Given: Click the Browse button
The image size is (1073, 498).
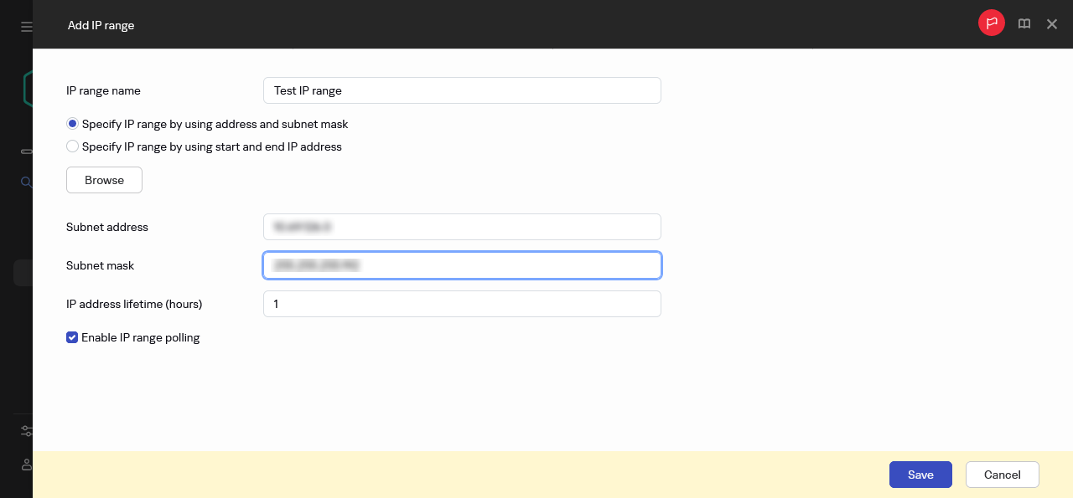Looking at the screenshot, I should [x=104, y=180].
